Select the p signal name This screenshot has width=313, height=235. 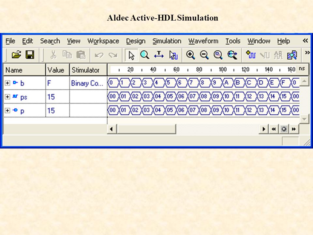22,111
